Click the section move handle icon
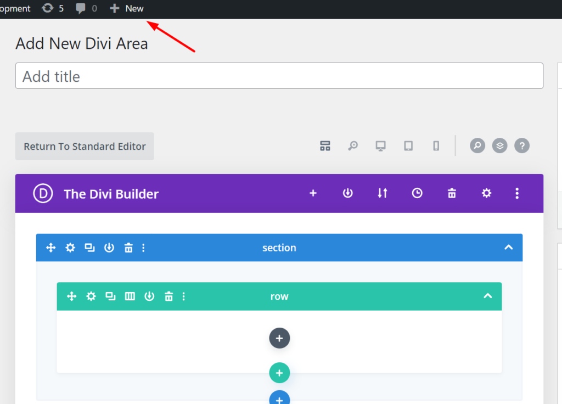 [x=51, y=248]
